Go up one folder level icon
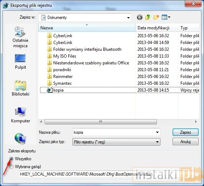 point(148,17)
